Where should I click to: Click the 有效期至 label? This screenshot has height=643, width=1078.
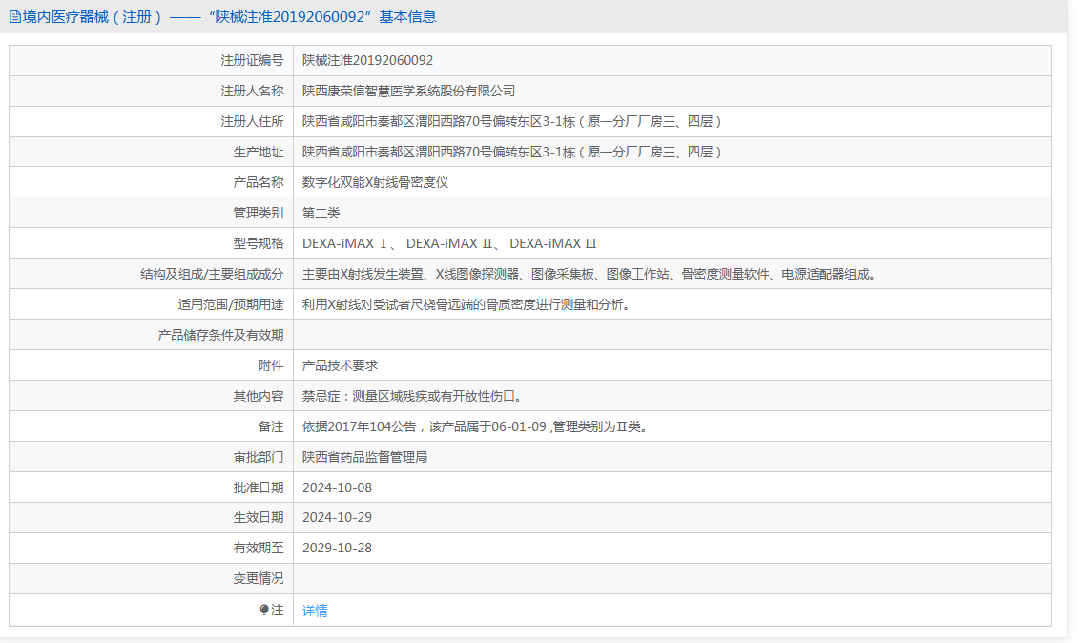(259, 548)
